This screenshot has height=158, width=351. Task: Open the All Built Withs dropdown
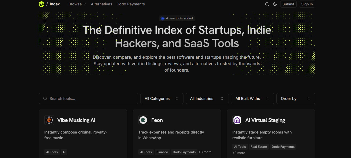click(253, 99)
